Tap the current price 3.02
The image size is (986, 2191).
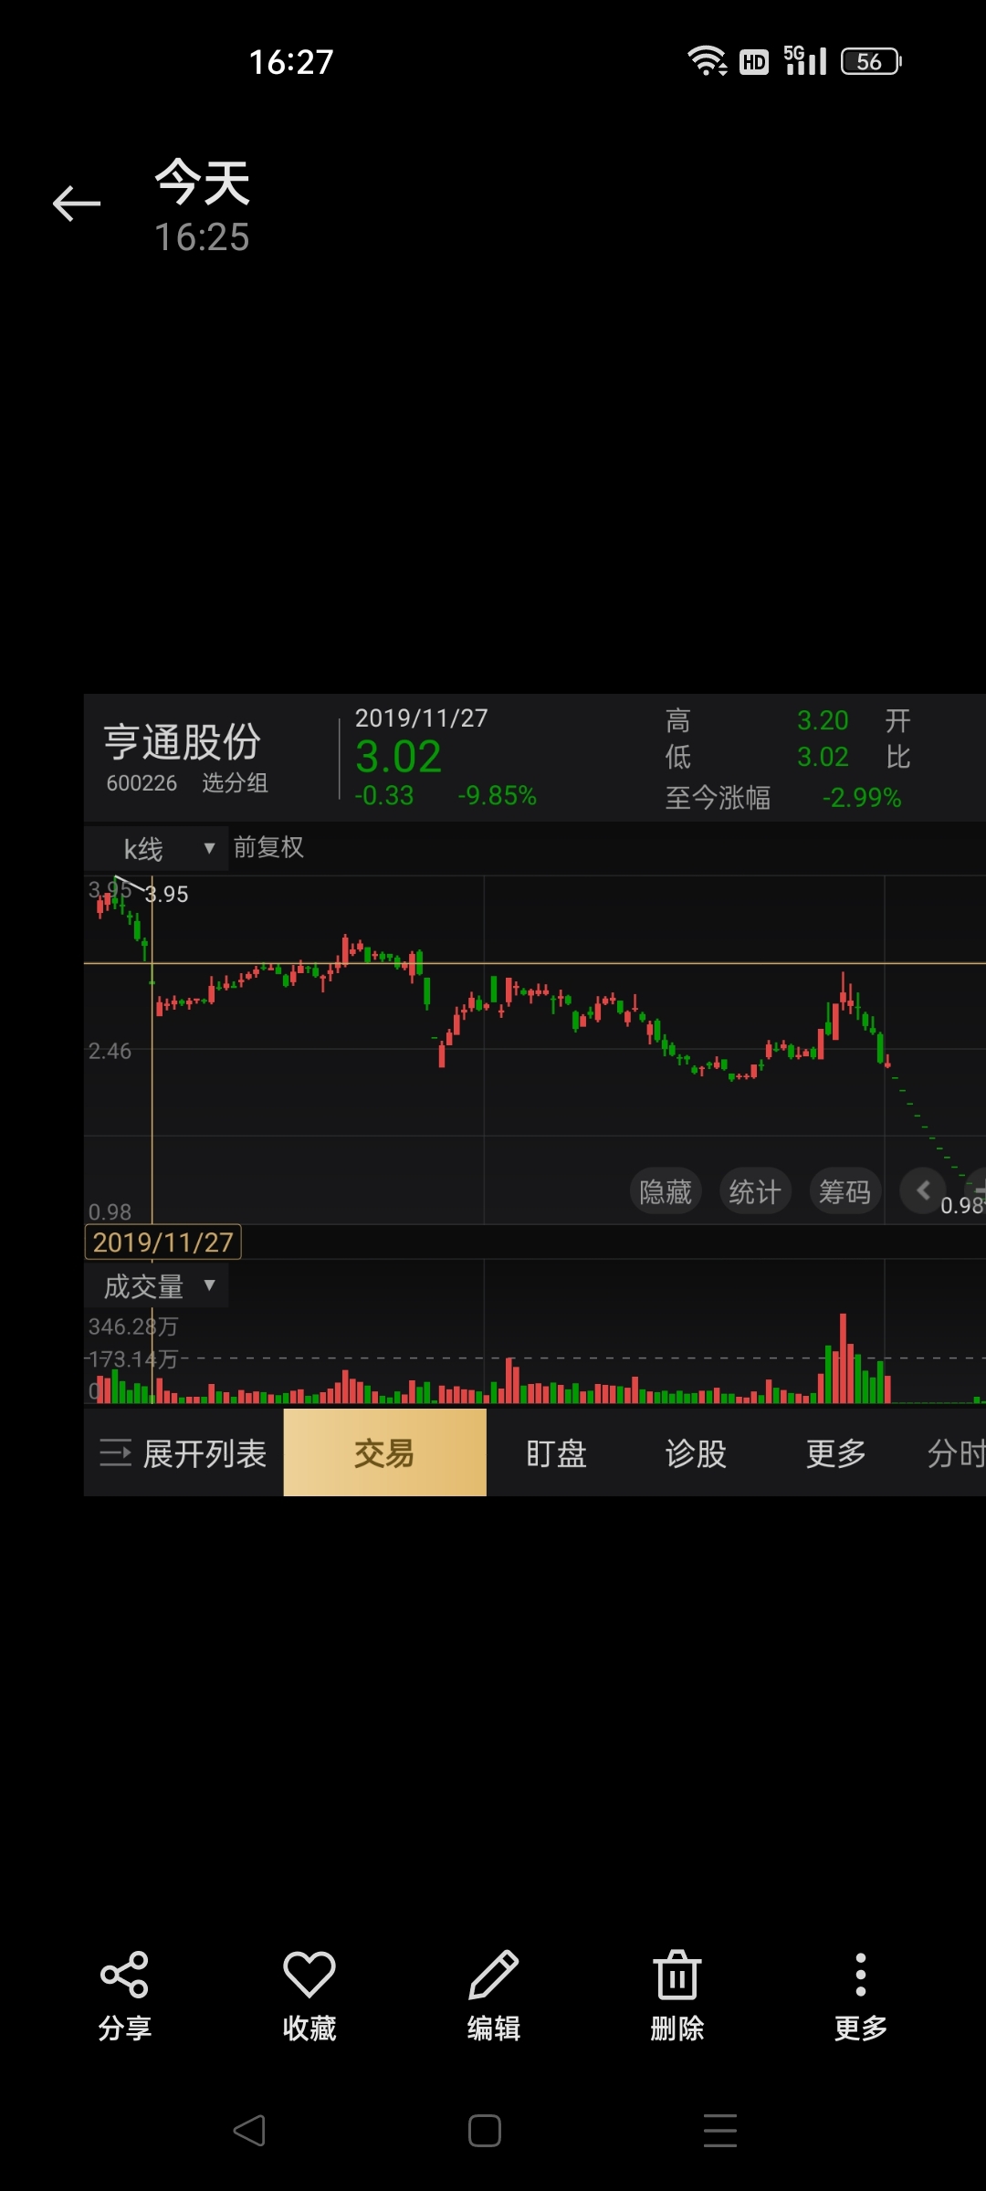(398, 757)
